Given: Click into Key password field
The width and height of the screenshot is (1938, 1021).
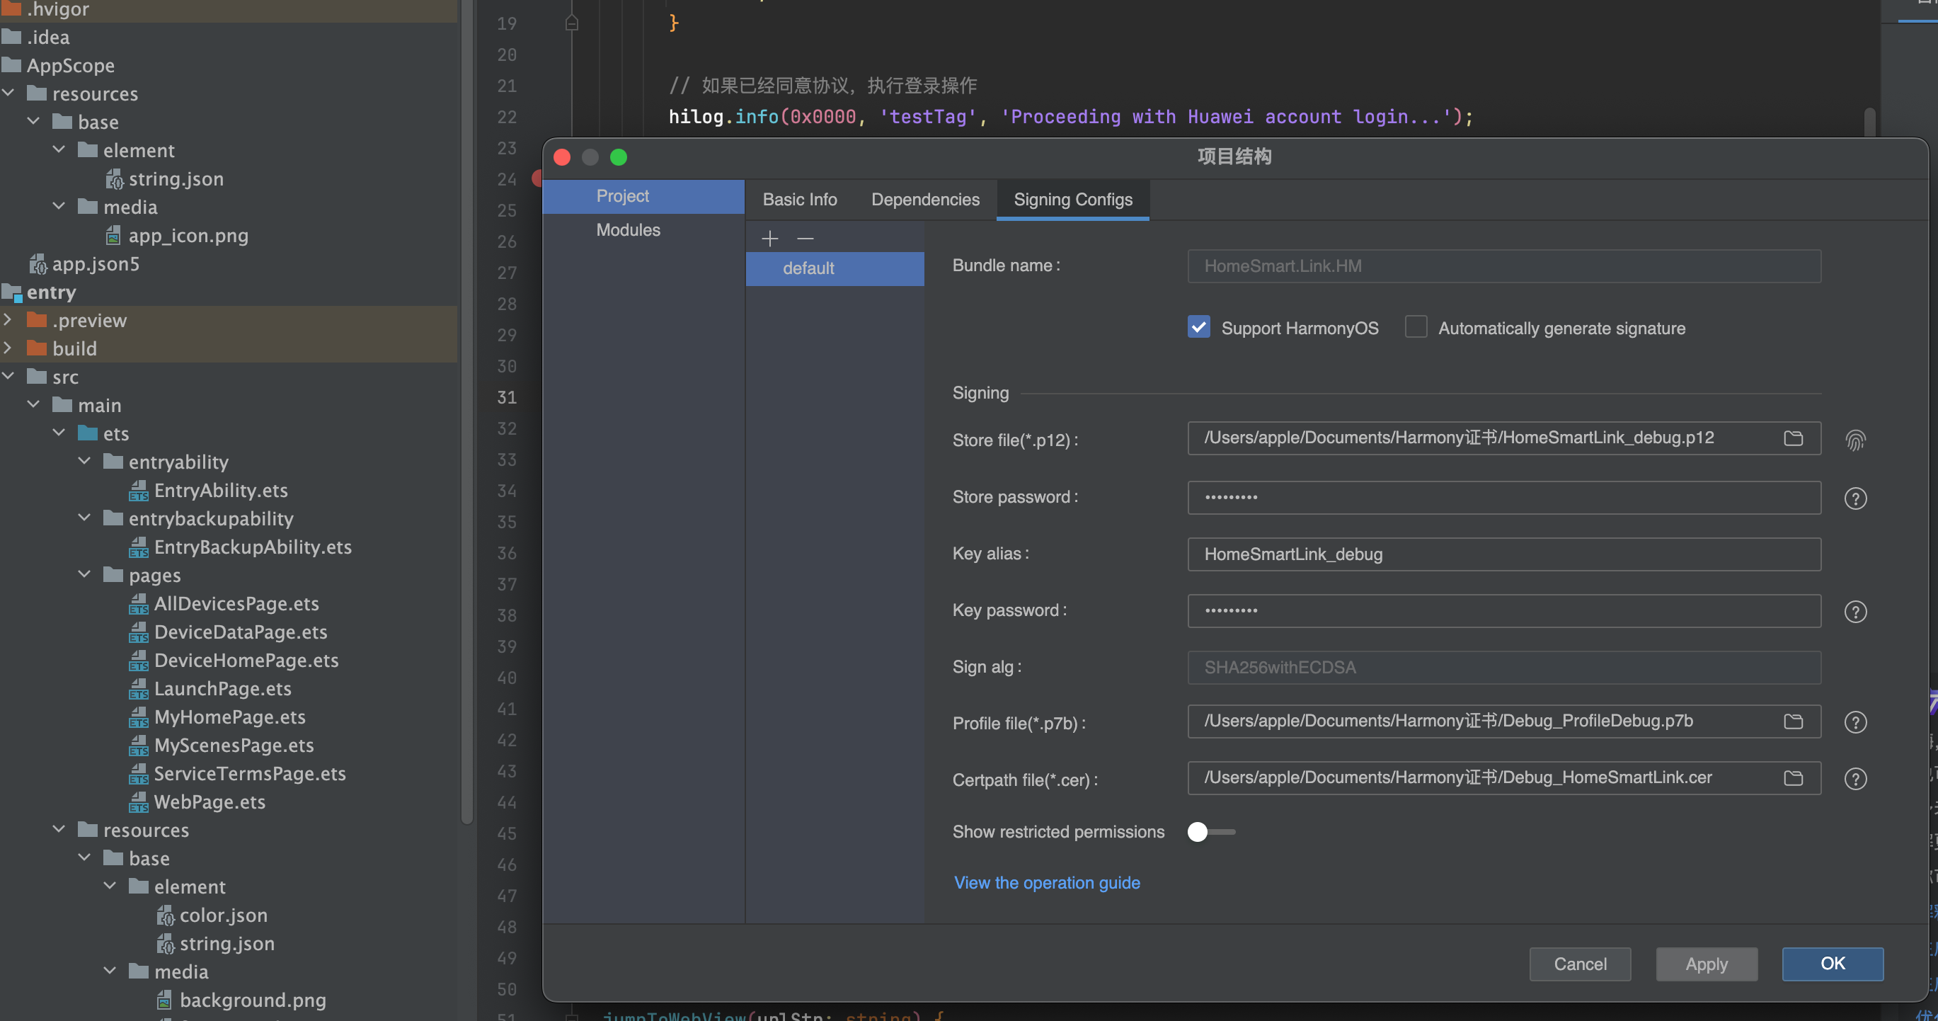Looking at the screenshot, I should 1504,611.
